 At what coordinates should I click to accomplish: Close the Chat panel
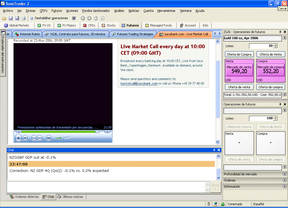pos(219,150)
